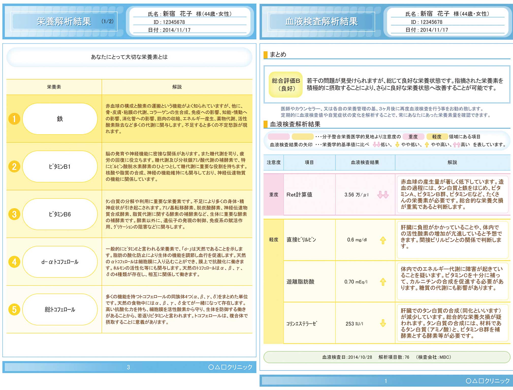Image resolution: width=513 pixels, height=390 pixels.
Task: Click the 重度 pink legend label
Action: pos(413,137)
